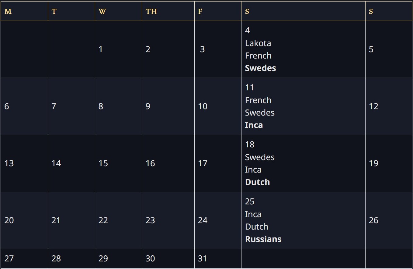The width and height of the screenshot is (413, 269).
Task: Select bold Swedes under date 4
Action: (260, 68)
